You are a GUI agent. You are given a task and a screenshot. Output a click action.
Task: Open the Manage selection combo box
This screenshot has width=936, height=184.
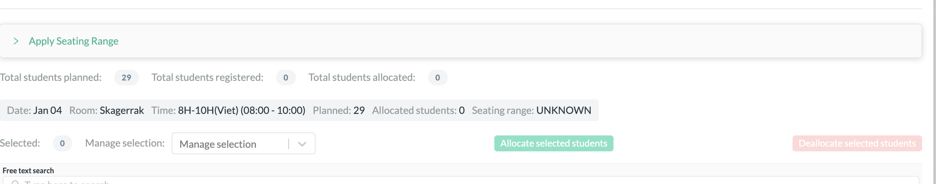[244, 143]
